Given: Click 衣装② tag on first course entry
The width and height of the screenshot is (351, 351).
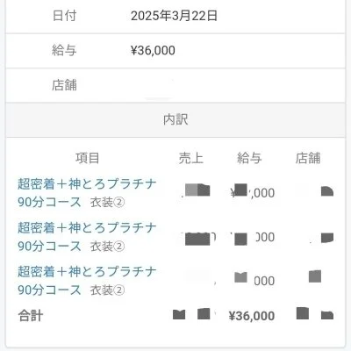Looking at the screenshot, I should (107, 202).
